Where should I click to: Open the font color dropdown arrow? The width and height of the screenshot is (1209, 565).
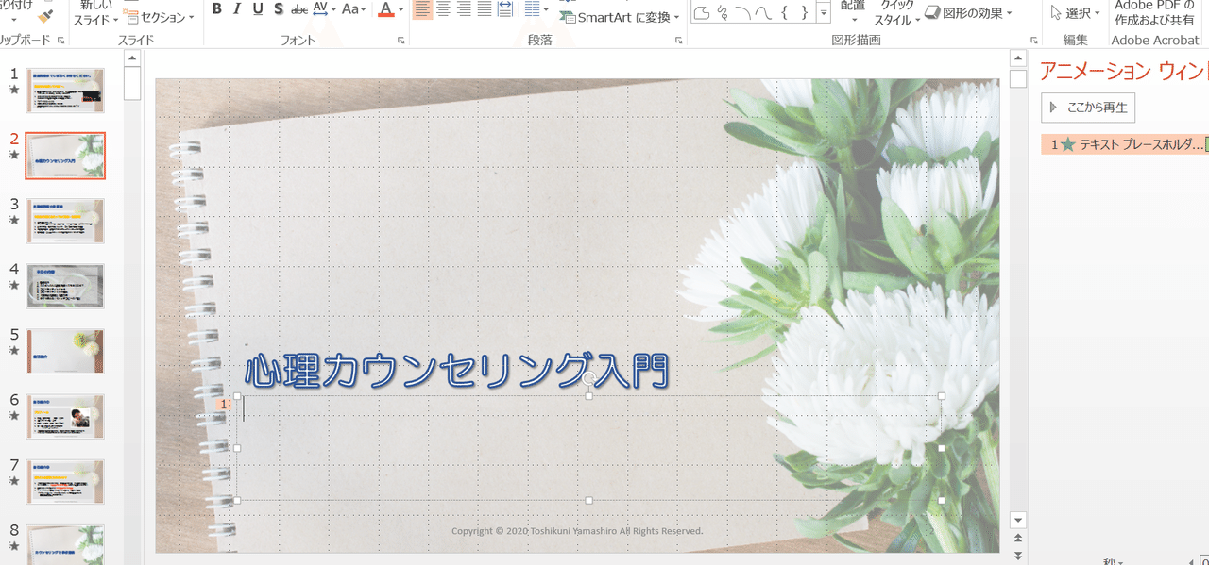click(400, 9)
